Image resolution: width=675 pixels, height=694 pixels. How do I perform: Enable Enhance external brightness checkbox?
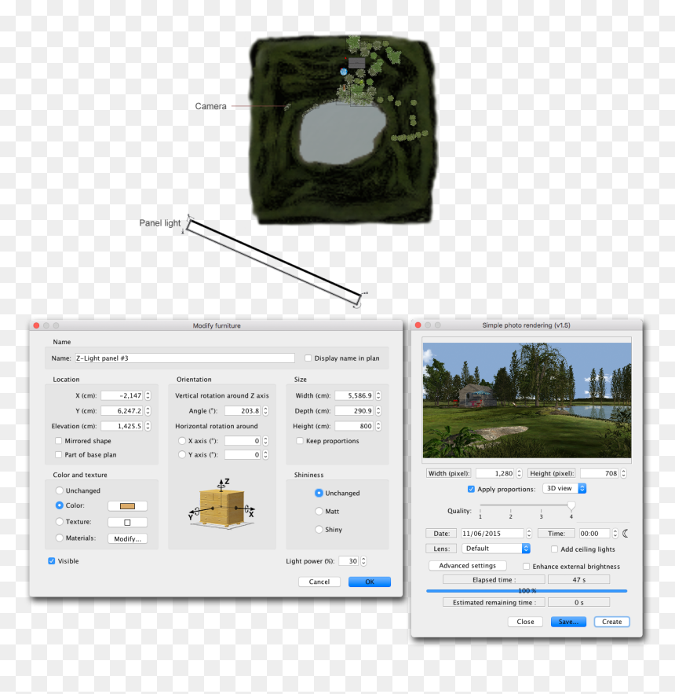click(x=526, y=566)
